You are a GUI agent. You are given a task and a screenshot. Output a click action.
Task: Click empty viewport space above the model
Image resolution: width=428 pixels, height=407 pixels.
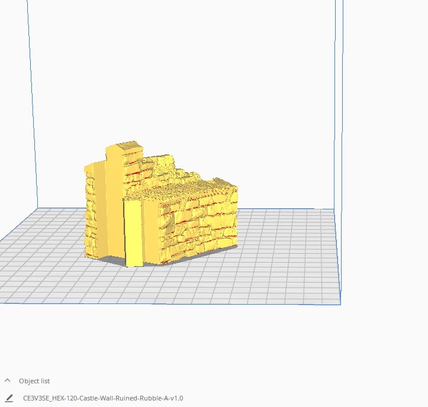point(180,68)
